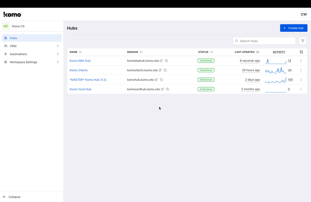
Task: Sort hubs by Status column
Action: click(211, 52)
